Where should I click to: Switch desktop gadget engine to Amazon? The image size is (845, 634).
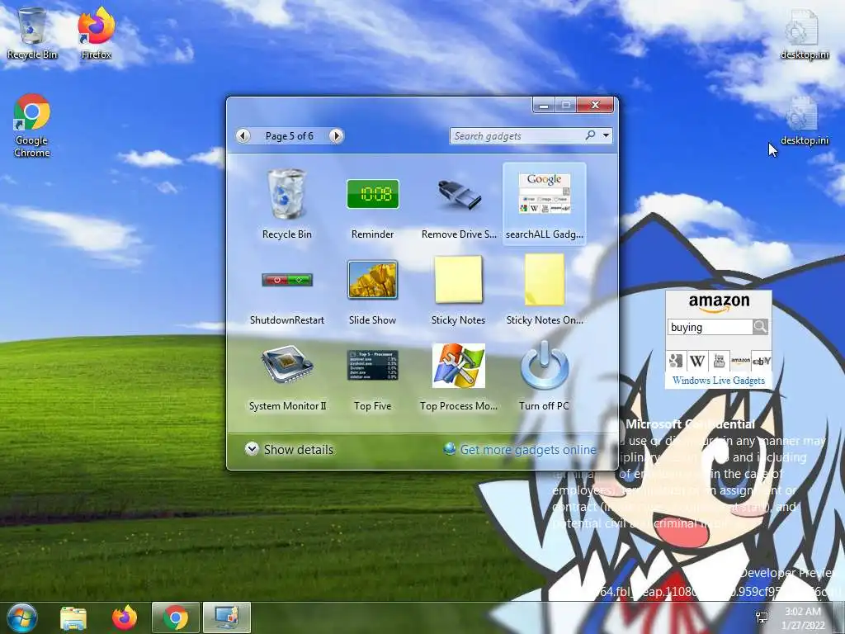click(x=740, y=361)
